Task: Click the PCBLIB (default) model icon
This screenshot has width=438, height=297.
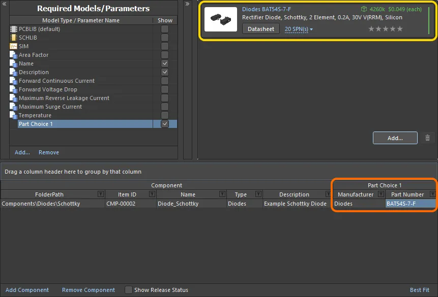Action: (x=13, y=29)
